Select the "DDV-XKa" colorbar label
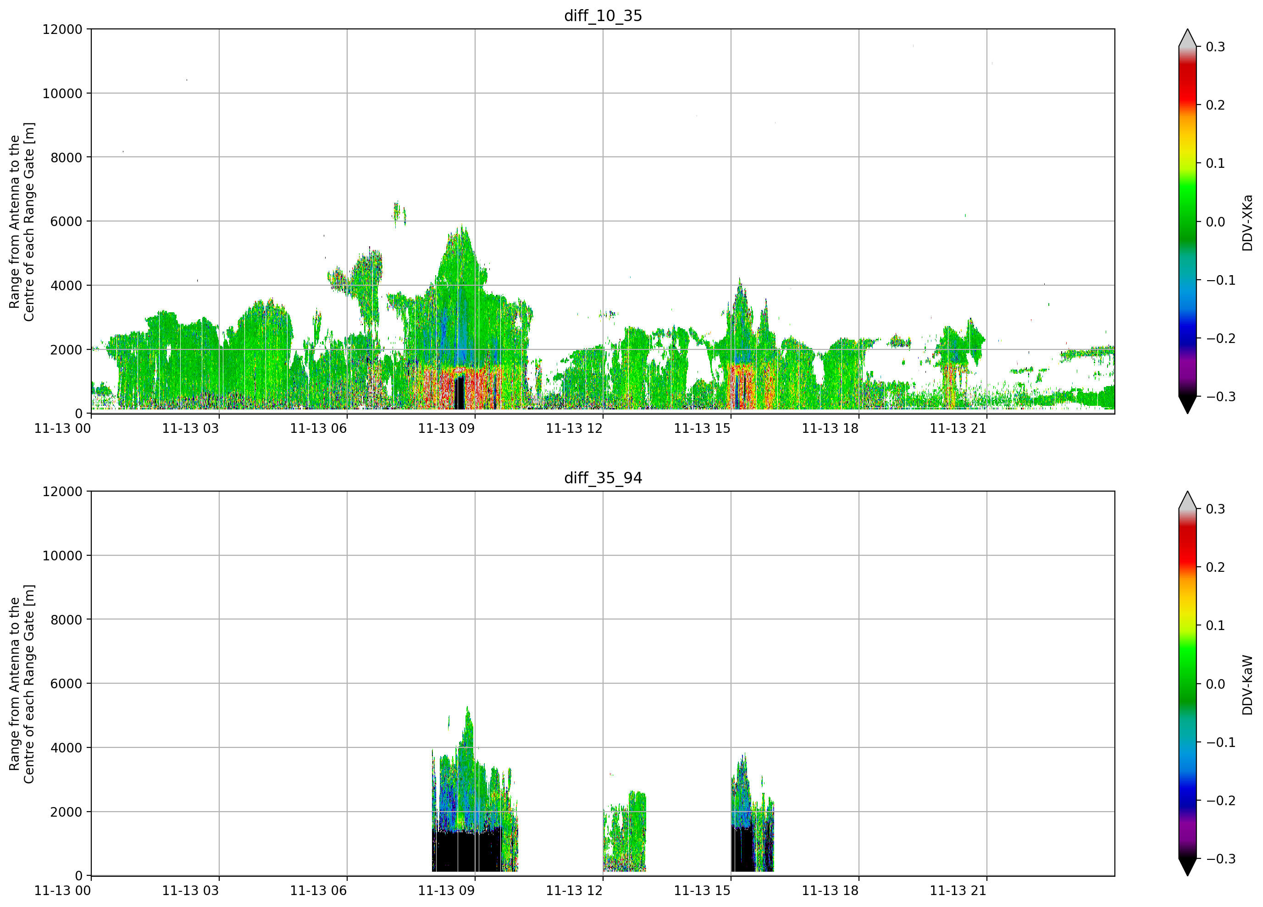Viewport: 1263px width, 907px height. pos(1247,223)
